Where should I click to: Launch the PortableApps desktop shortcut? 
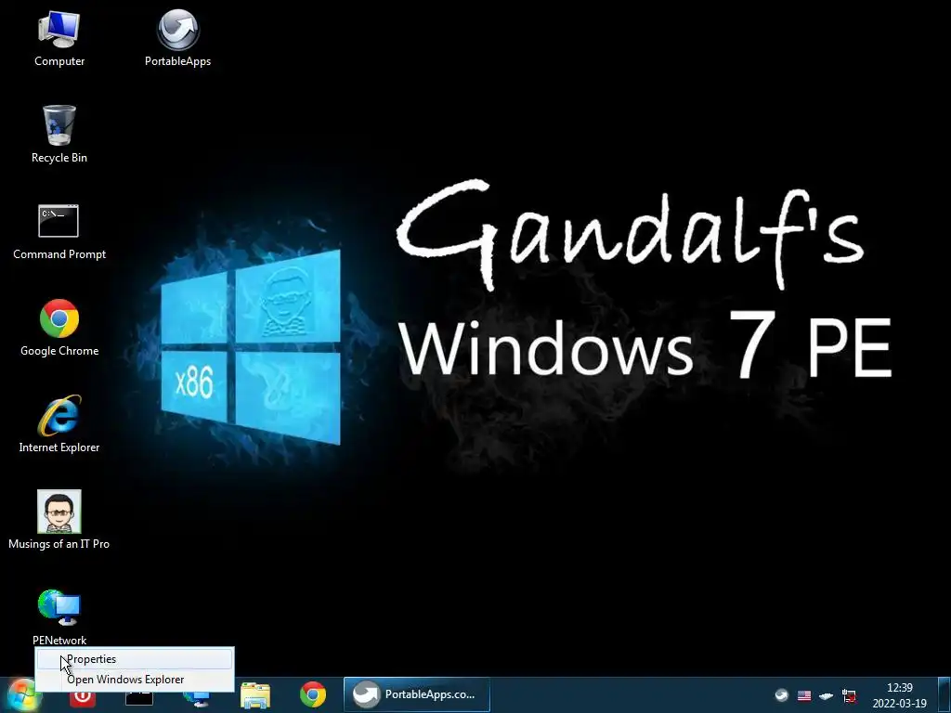click(177, 39)
